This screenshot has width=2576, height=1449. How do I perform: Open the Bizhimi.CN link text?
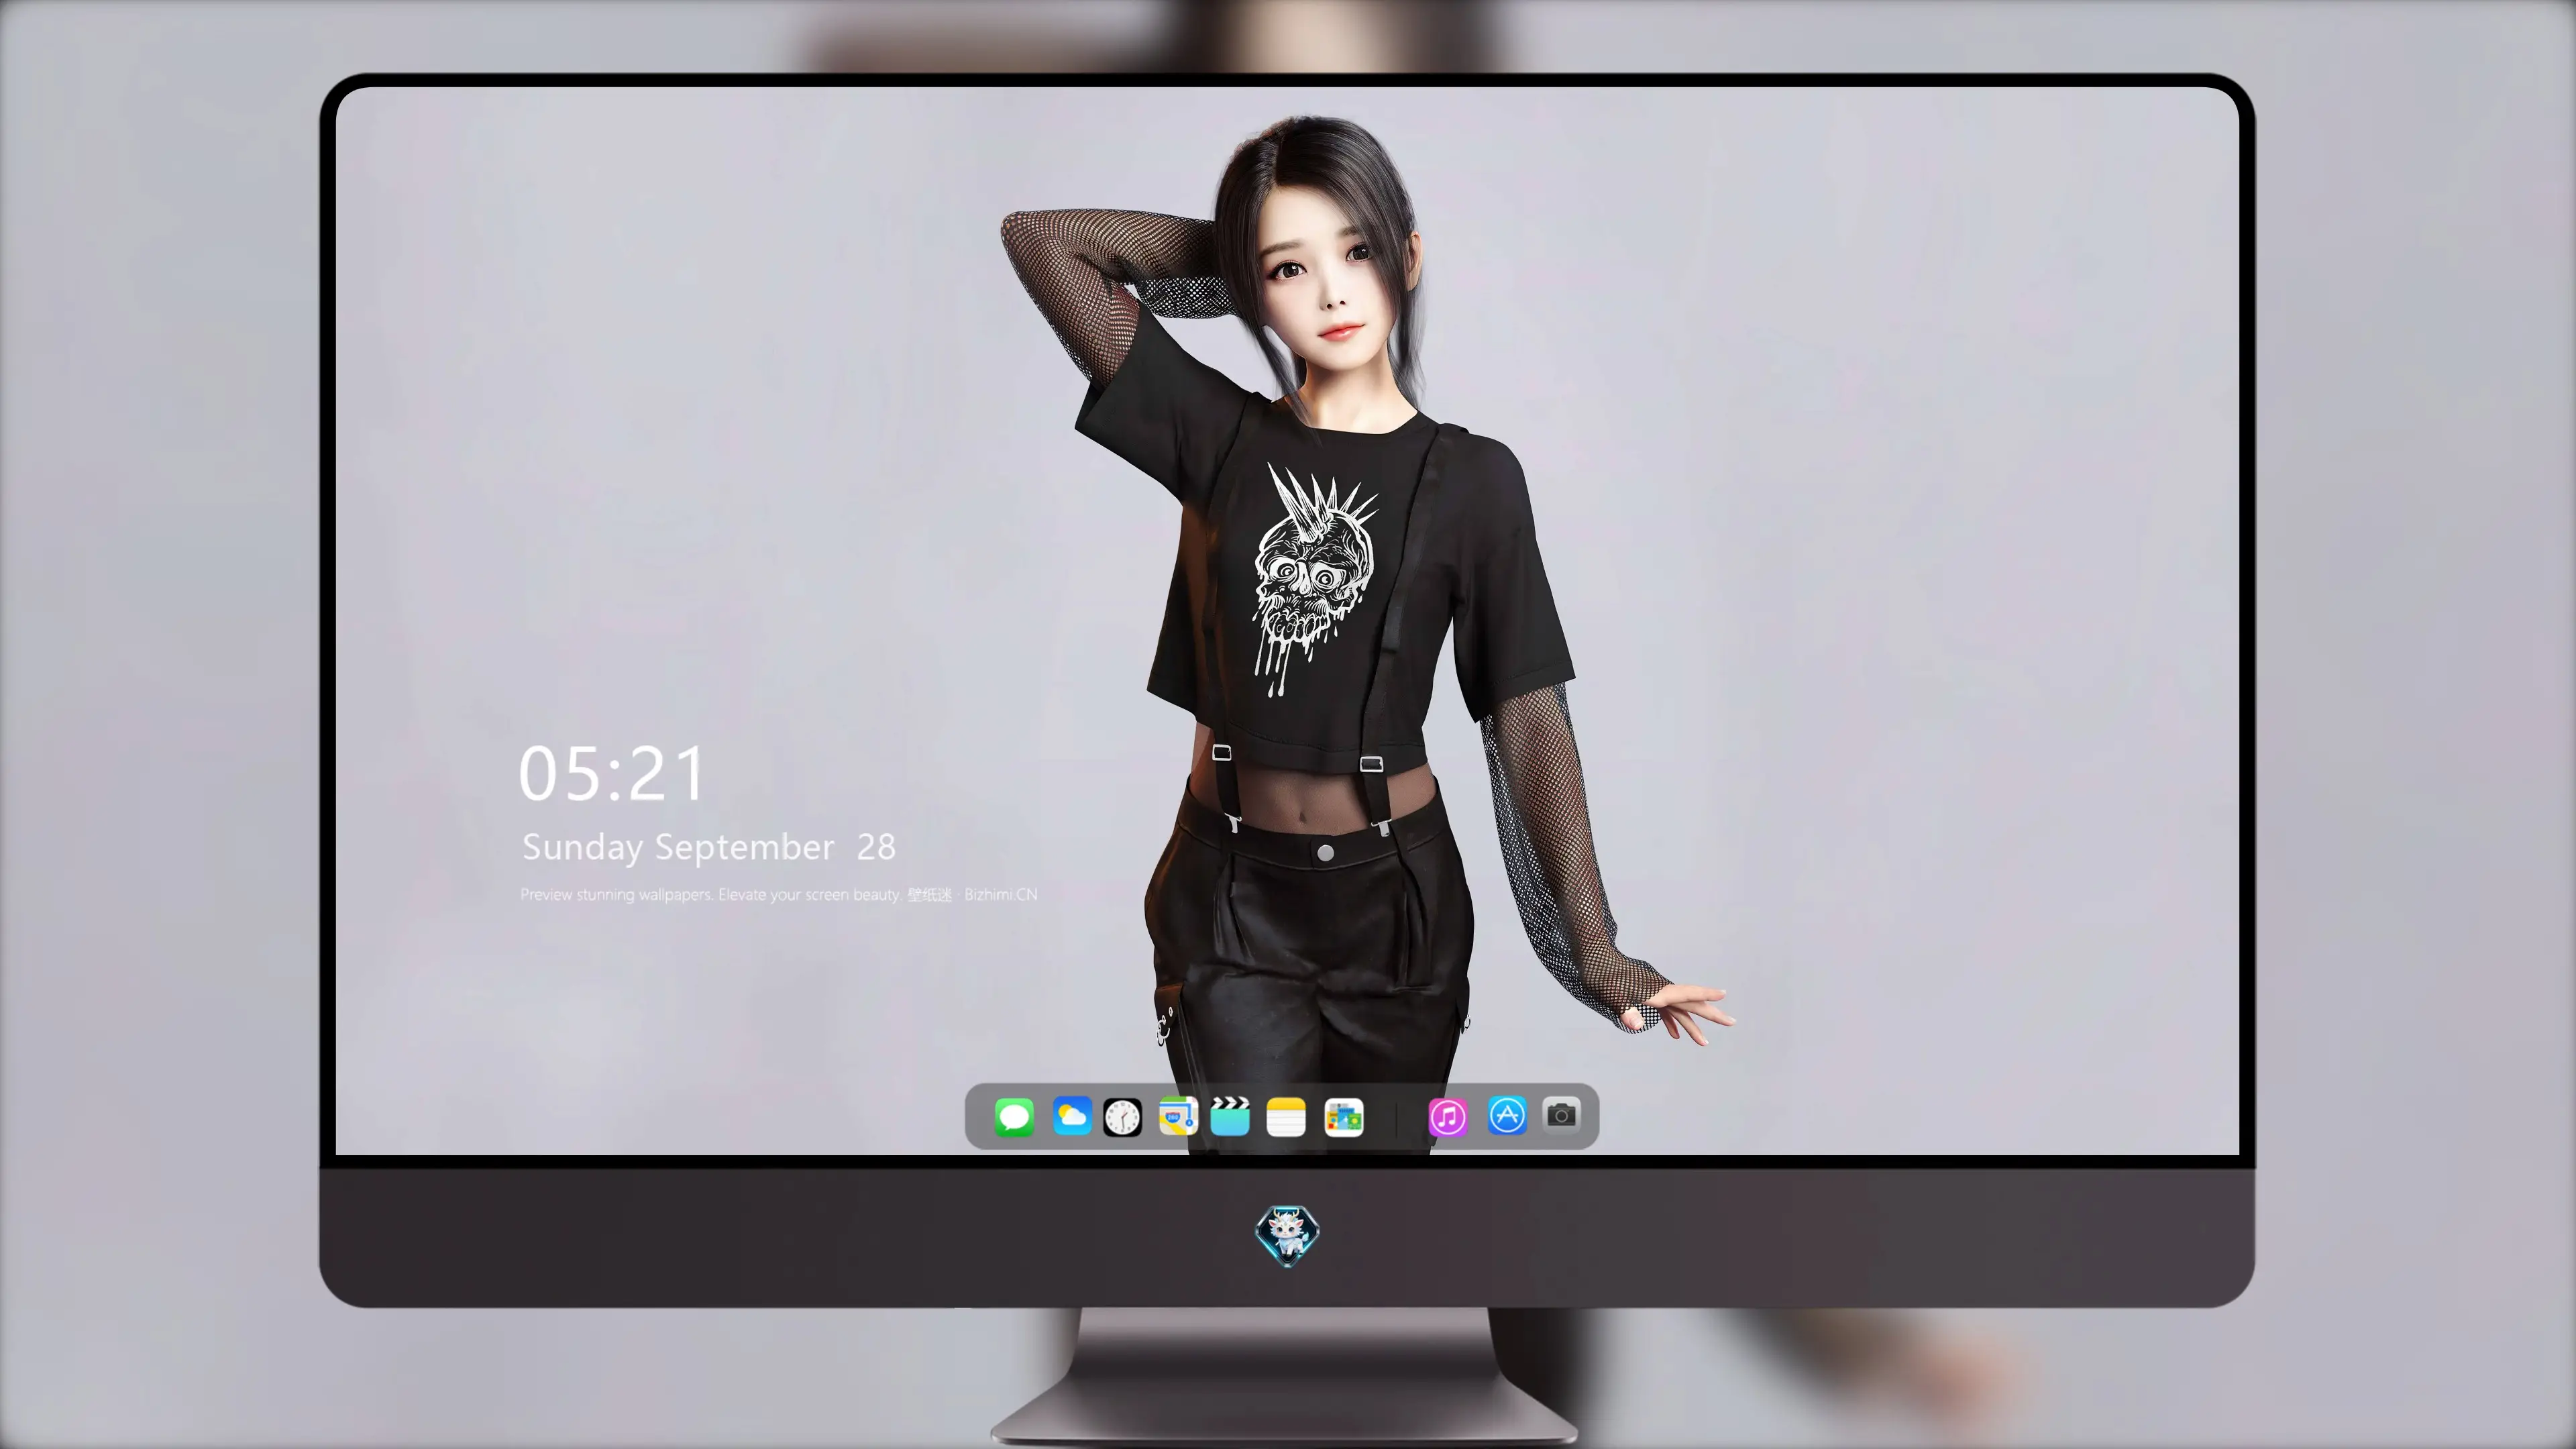[x=1001, y=895]
